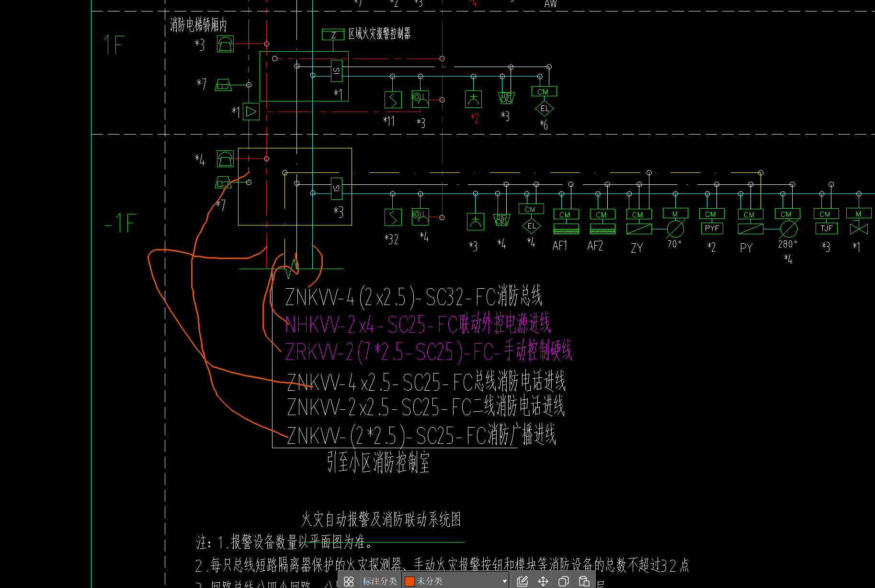
Task: Select the -1F manual alarm button symbol marked *4
Action: click(x=420, y=217)
